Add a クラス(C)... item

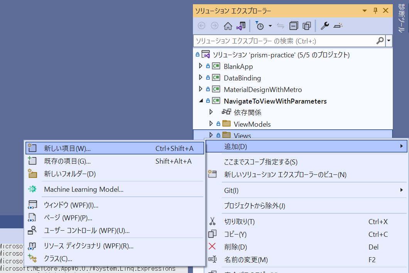(x=115, y=259)
